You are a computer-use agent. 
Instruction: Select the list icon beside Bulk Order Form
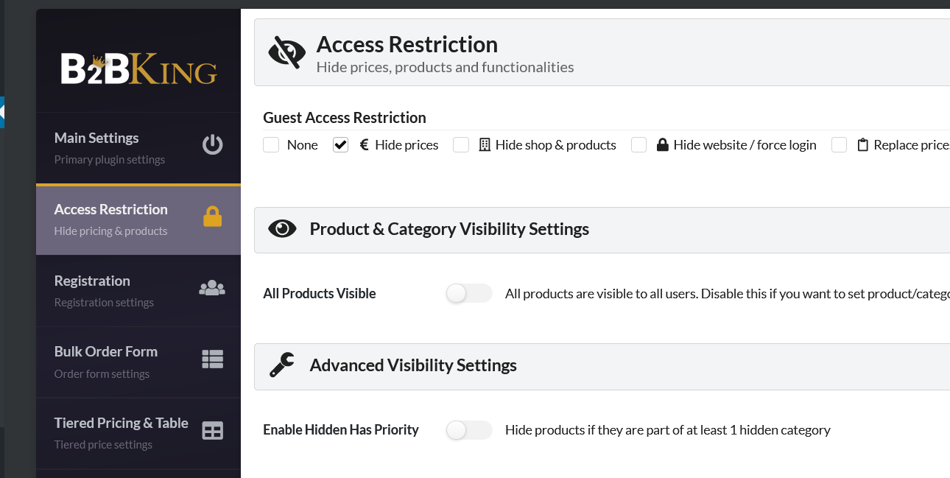(x=212, y=359)
